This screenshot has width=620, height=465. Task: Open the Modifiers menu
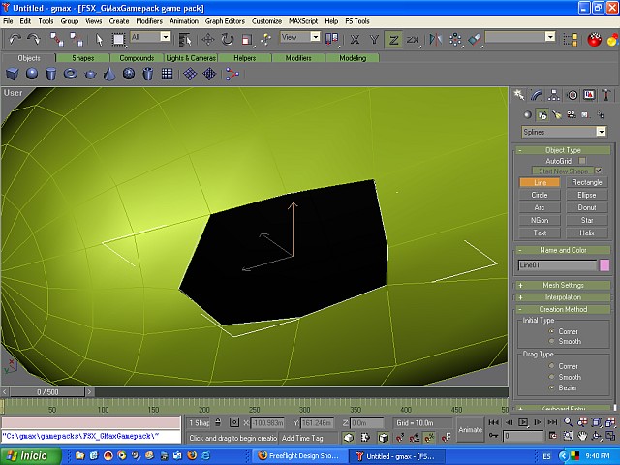pyautogui.click(x=149, y=20)
